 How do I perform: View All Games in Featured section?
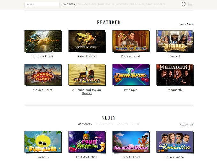(186, 24)
